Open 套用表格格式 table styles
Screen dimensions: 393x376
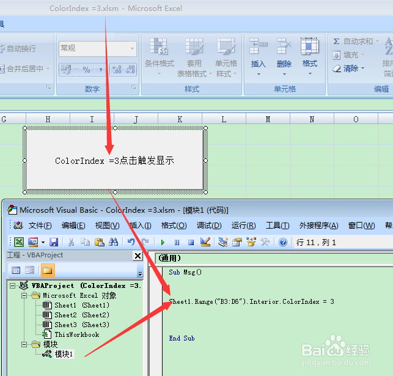(194, 57)
